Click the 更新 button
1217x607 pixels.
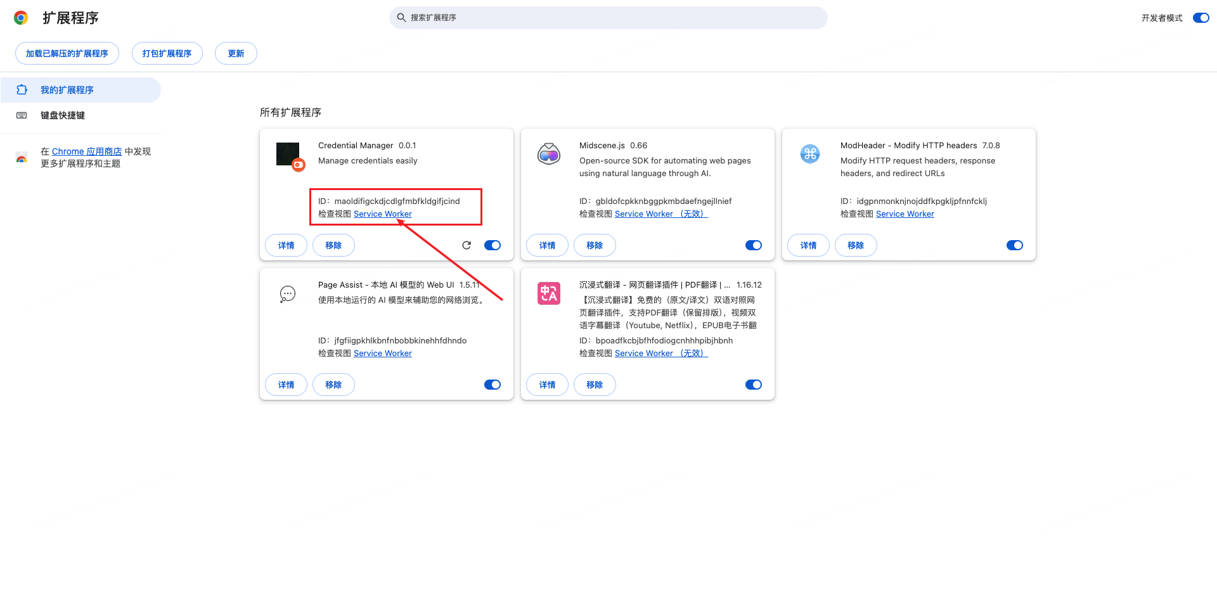tap(236, 53)
